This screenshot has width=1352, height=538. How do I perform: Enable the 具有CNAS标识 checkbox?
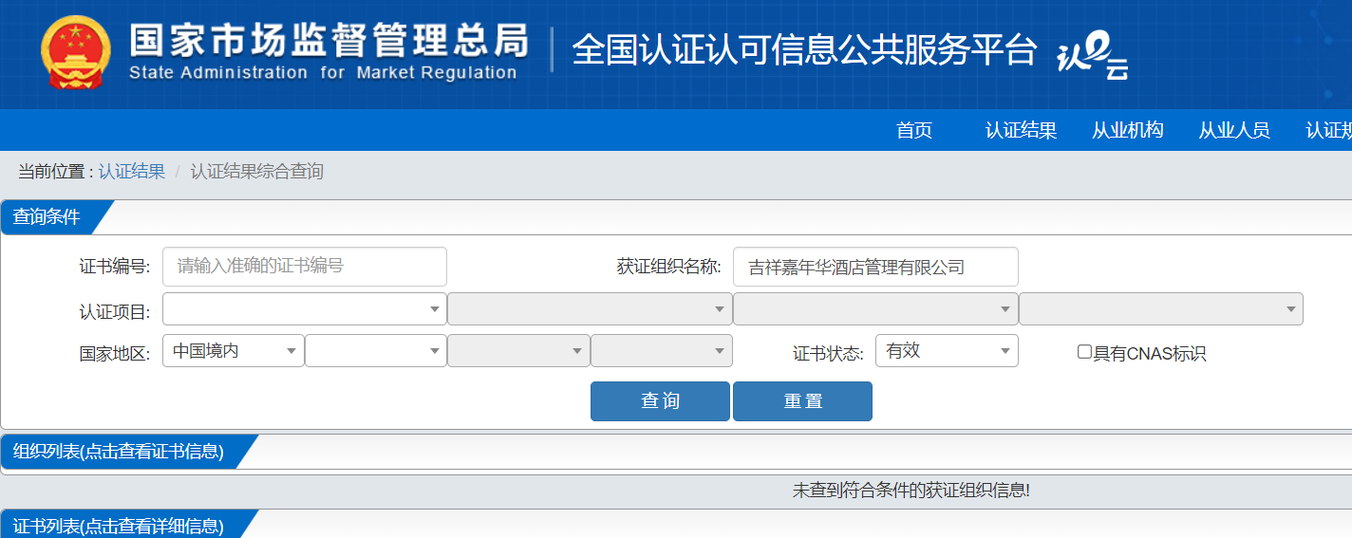pyautogui.click(x=1084, y=352)
